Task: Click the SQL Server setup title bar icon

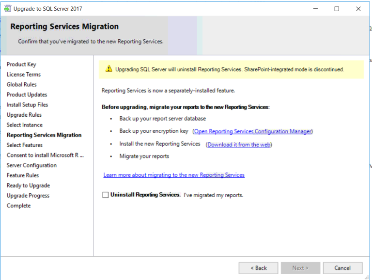Action: click(7, 9)
